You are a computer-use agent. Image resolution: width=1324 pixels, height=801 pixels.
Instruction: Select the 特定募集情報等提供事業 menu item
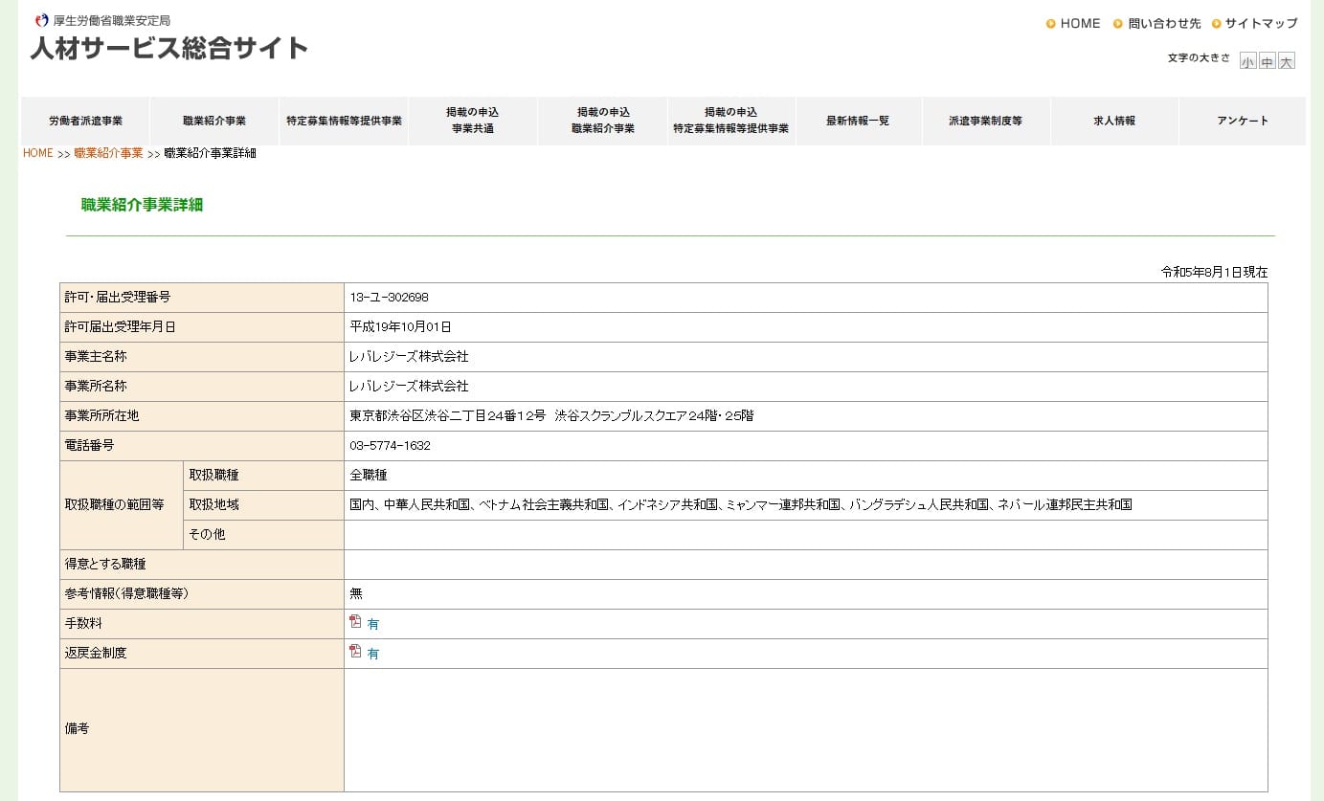click(x=344, y=121)
